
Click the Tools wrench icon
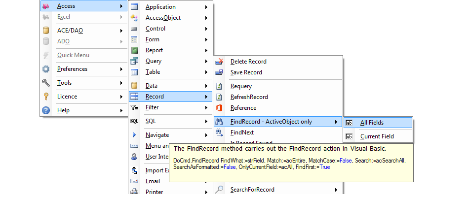(x=46, y=83)
